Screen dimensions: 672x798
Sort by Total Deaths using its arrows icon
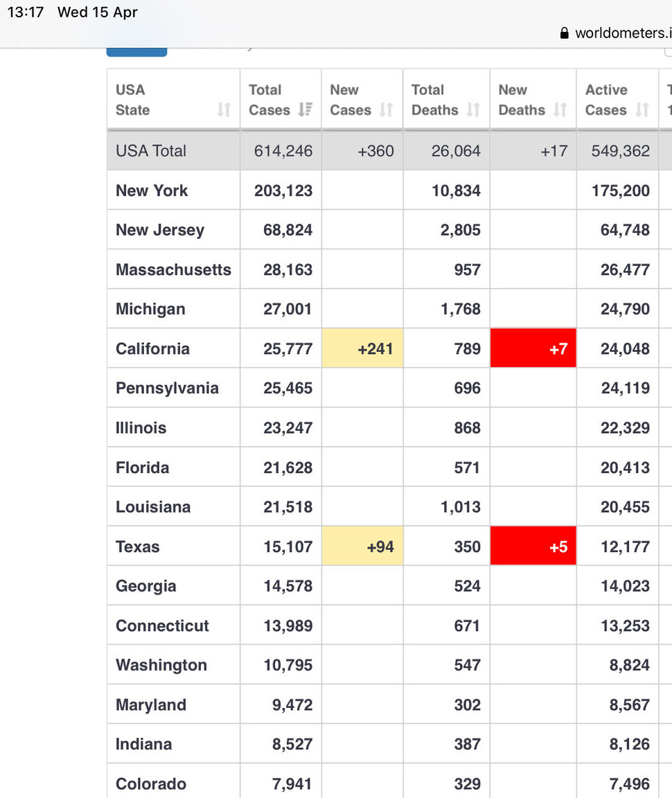[473, 109]
